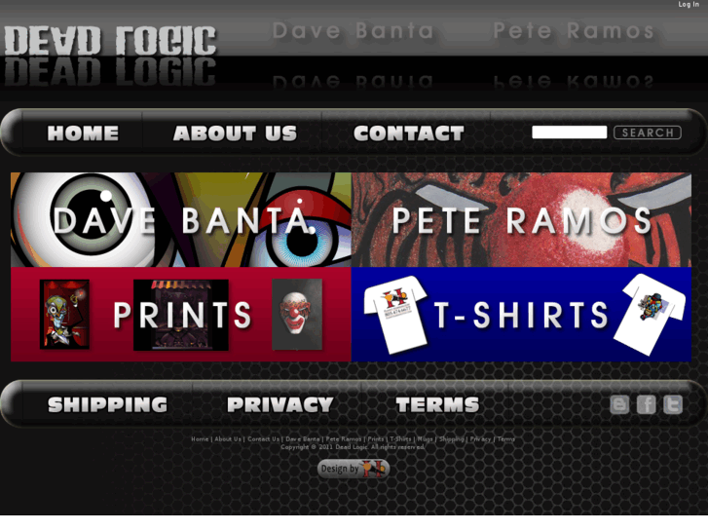Click the Mugs footer text link
Screen dimensions: 708x531
click(425, 438)
